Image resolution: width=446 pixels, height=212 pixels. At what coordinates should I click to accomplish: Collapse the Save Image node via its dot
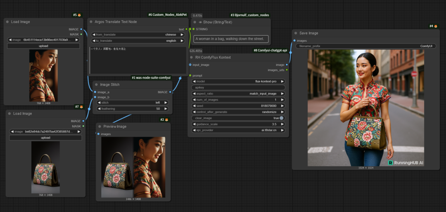296,33
